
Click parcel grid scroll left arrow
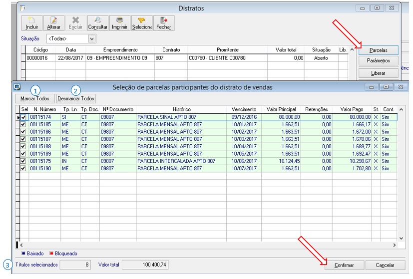pyautogui.click(x=21, y=245)
